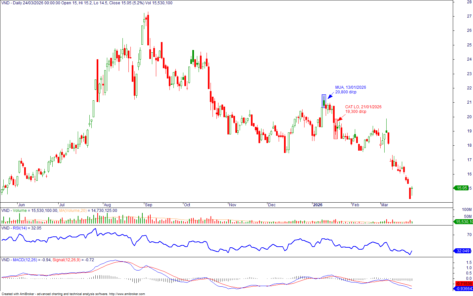Viewport: 473px width, 296px height.
Task: Select the red highlighted cut-loss candle box
Action: (336, 129)
